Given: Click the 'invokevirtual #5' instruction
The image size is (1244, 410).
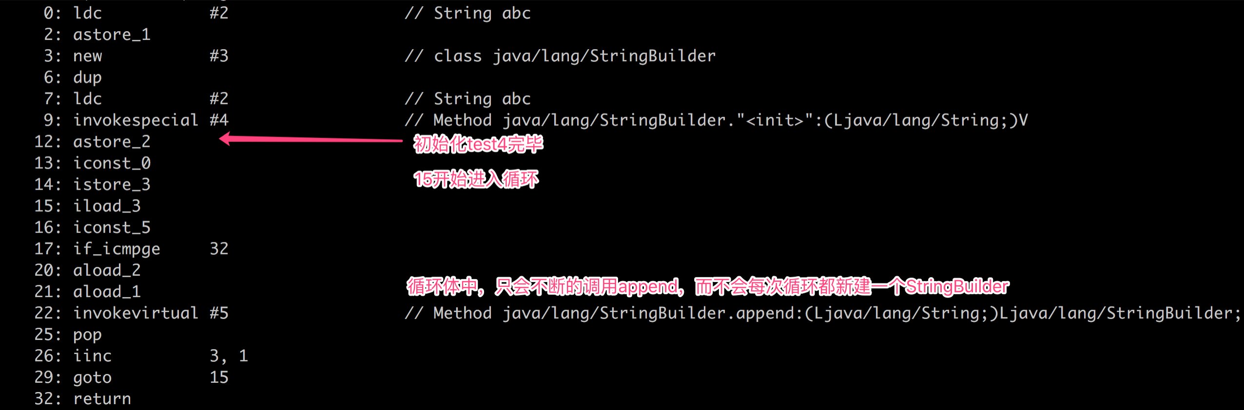Looking at the screenshot, I should [x=151, y=313].
